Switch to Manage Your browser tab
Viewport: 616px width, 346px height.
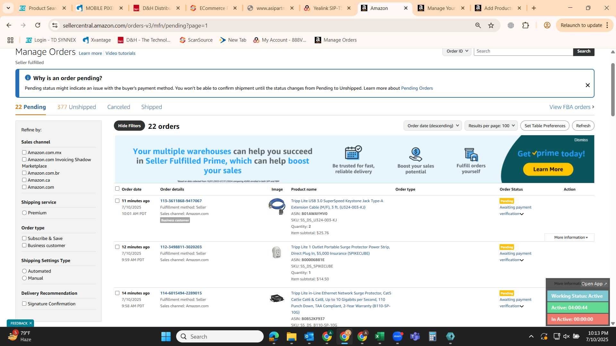tap(441, 8)
